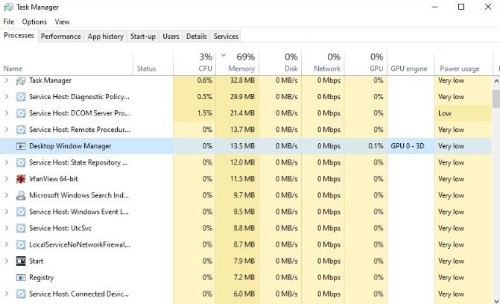Viewport: 500px width, 304px height.
Task: Expand Service Host: Diagnostic Policy row
Action: coord(7,97)
